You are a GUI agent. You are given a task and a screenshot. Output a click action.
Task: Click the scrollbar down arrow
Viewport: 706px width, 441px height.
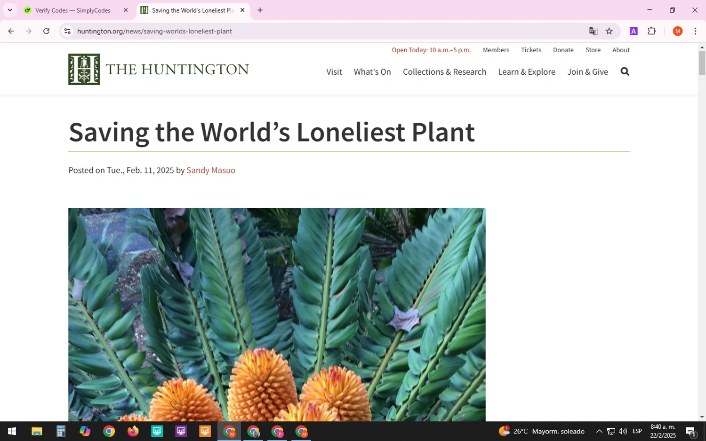coord(702,417)
